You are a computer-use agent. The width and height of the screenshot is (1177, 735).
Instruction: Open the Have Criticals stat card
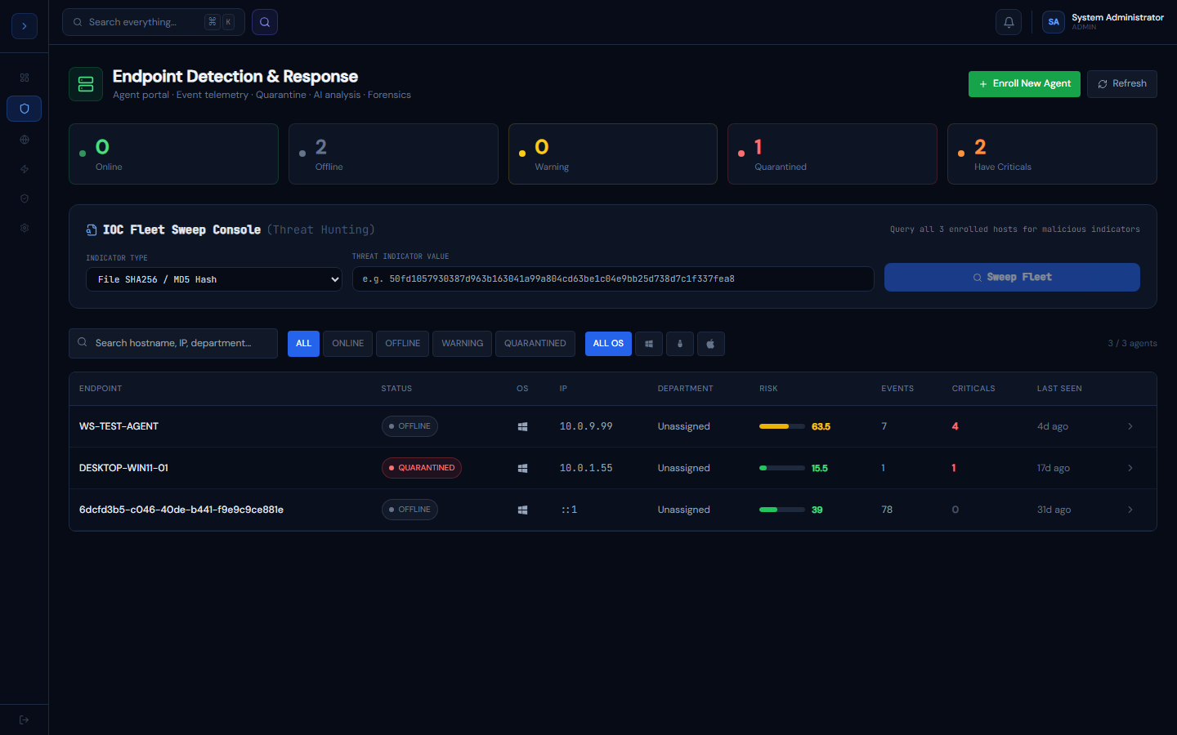(1052, 154)
